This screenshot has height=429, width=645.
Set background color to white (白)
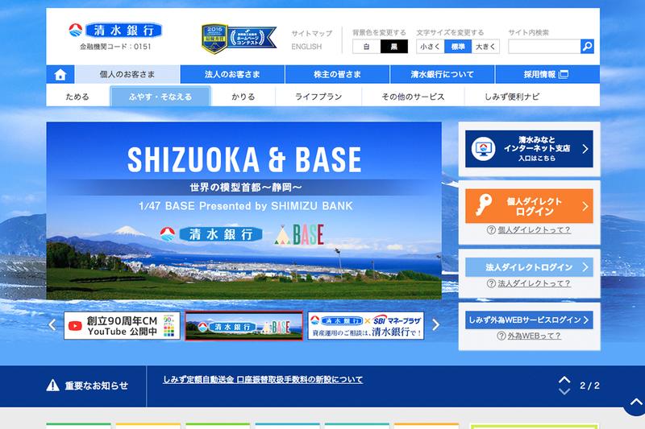pos(367,47)
